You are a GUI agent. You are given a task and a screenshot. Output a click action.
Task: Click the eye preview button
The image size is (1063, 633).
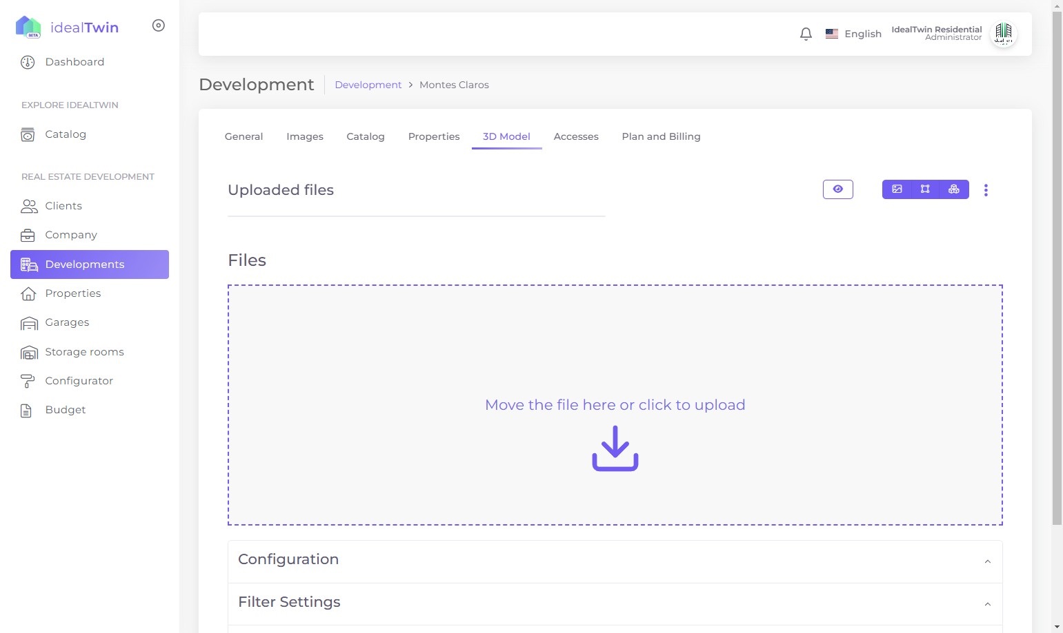pos(837,189)
